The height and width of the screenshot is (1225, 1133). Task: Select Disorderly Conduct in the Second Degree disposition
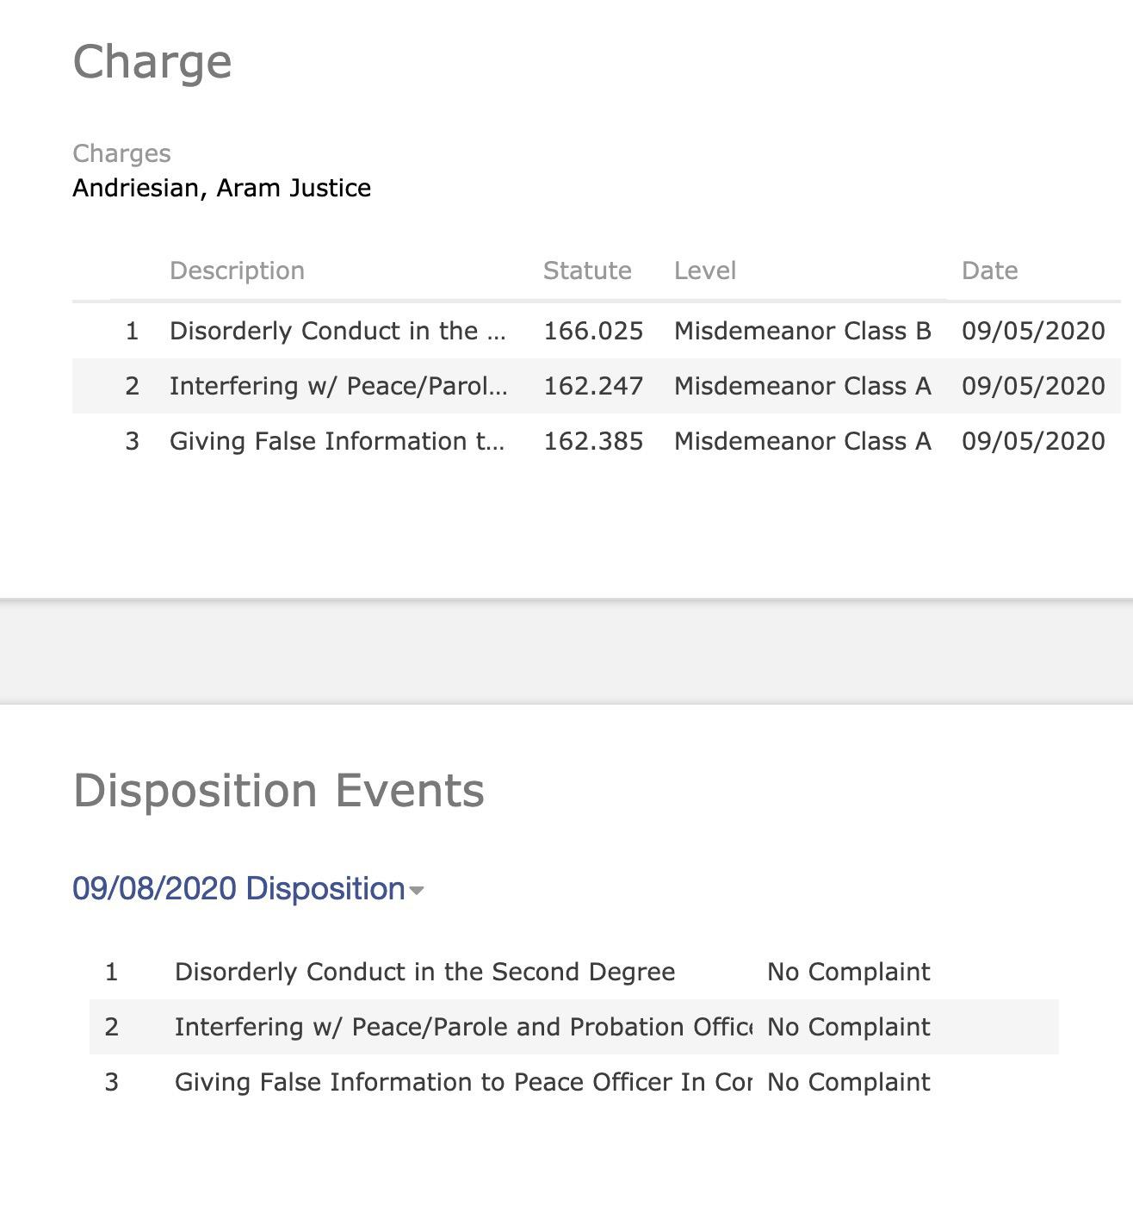[424, 972]
